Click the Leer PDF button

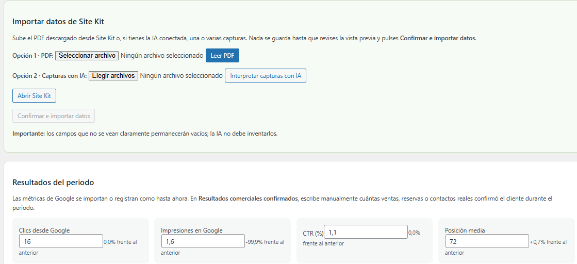click(222, 56)
